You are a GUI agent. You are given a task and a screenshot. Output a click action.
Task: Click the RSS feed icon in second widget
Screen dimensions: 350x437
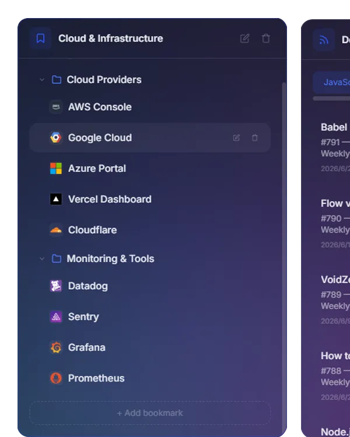pyautogui.click(x=324, y=40)
